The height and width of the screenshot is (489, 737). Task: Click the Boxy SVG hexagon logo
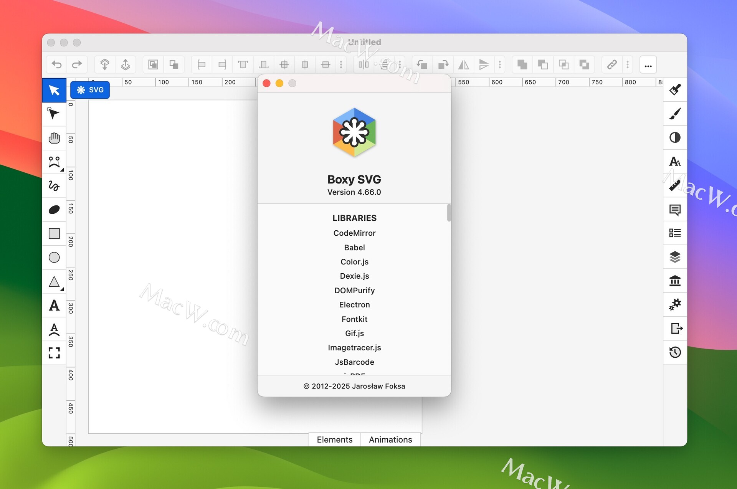tap(354, 132)
